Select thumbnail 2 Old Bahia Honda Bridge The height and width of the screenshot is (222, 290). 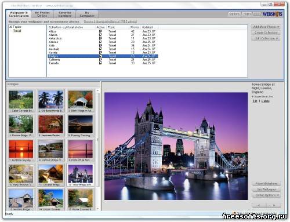point(50,101)
